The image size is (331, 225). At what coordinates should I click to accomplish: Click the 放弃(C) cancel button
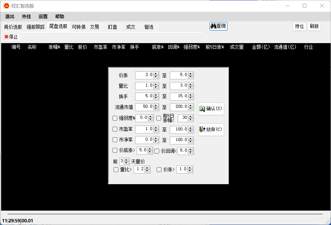[211, 130]
